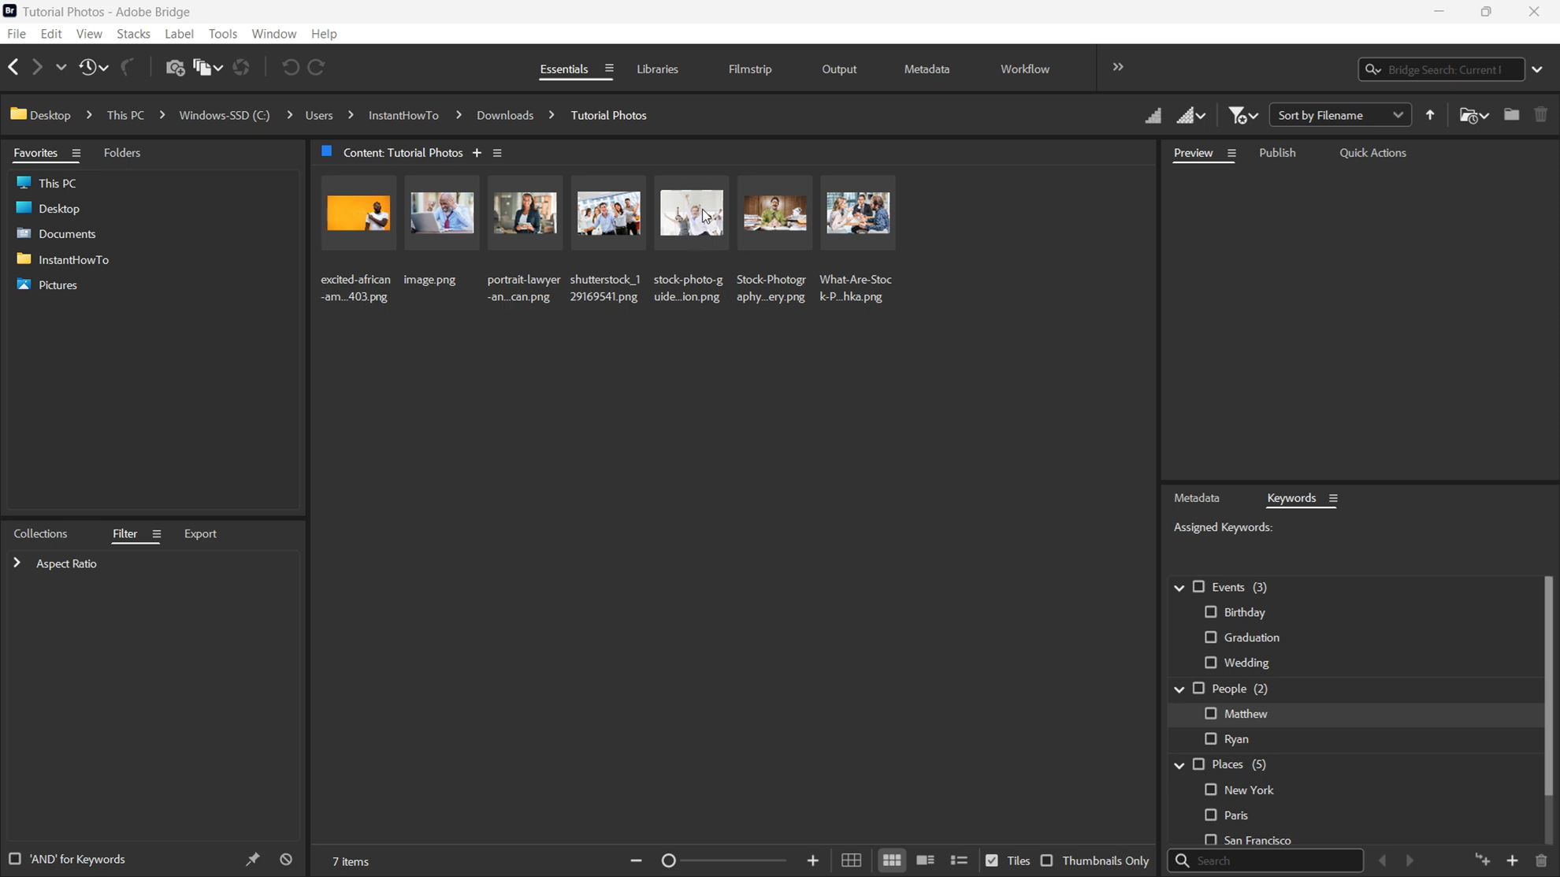
Task: Open the Folders tab
Action: (x=122, y=153)
